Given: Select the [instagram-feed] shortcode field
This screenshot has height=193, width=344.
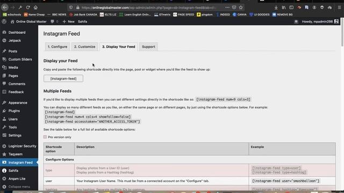Looking at the screenshot, I should (63, 78).
